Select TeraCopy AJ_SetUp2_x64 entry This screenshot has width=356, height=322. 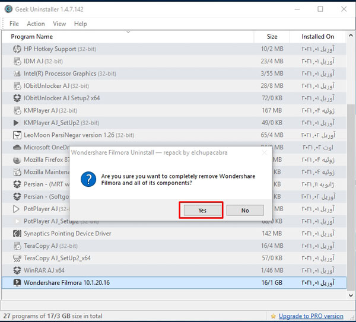coord(174,258)
